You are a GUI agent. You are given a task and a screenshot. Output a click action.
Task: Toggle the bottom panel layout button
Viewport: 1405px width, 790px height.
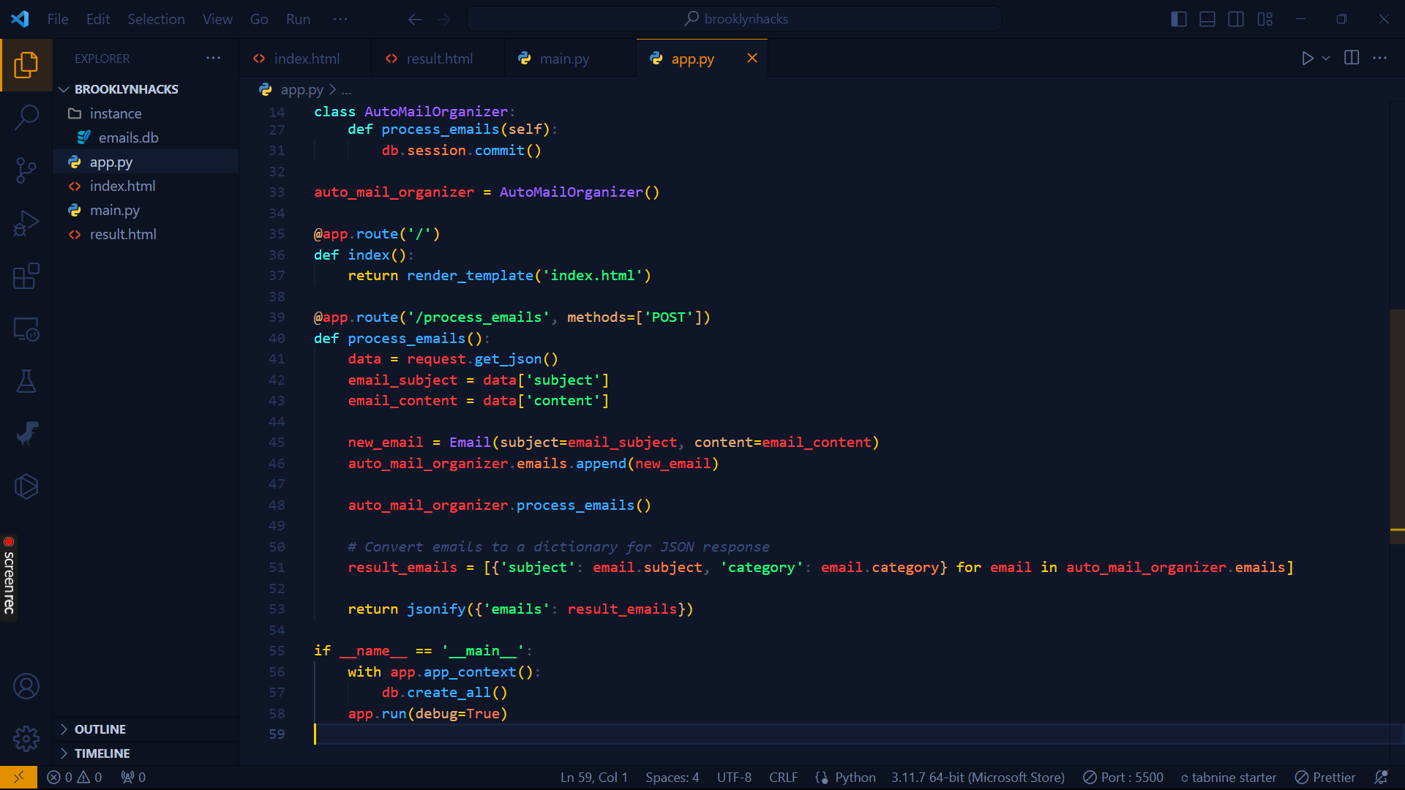click(1207, 19)
